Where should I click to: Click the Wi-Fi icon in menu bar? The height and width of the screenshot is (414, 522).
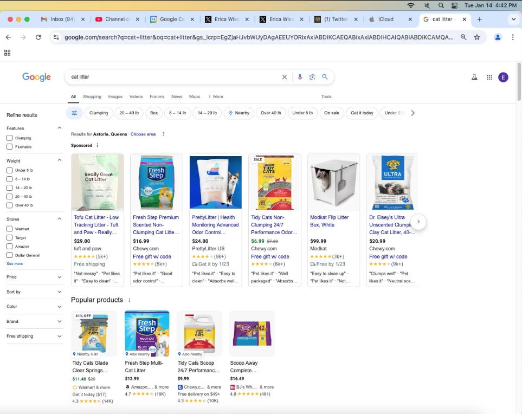click(x=411, y=5)
